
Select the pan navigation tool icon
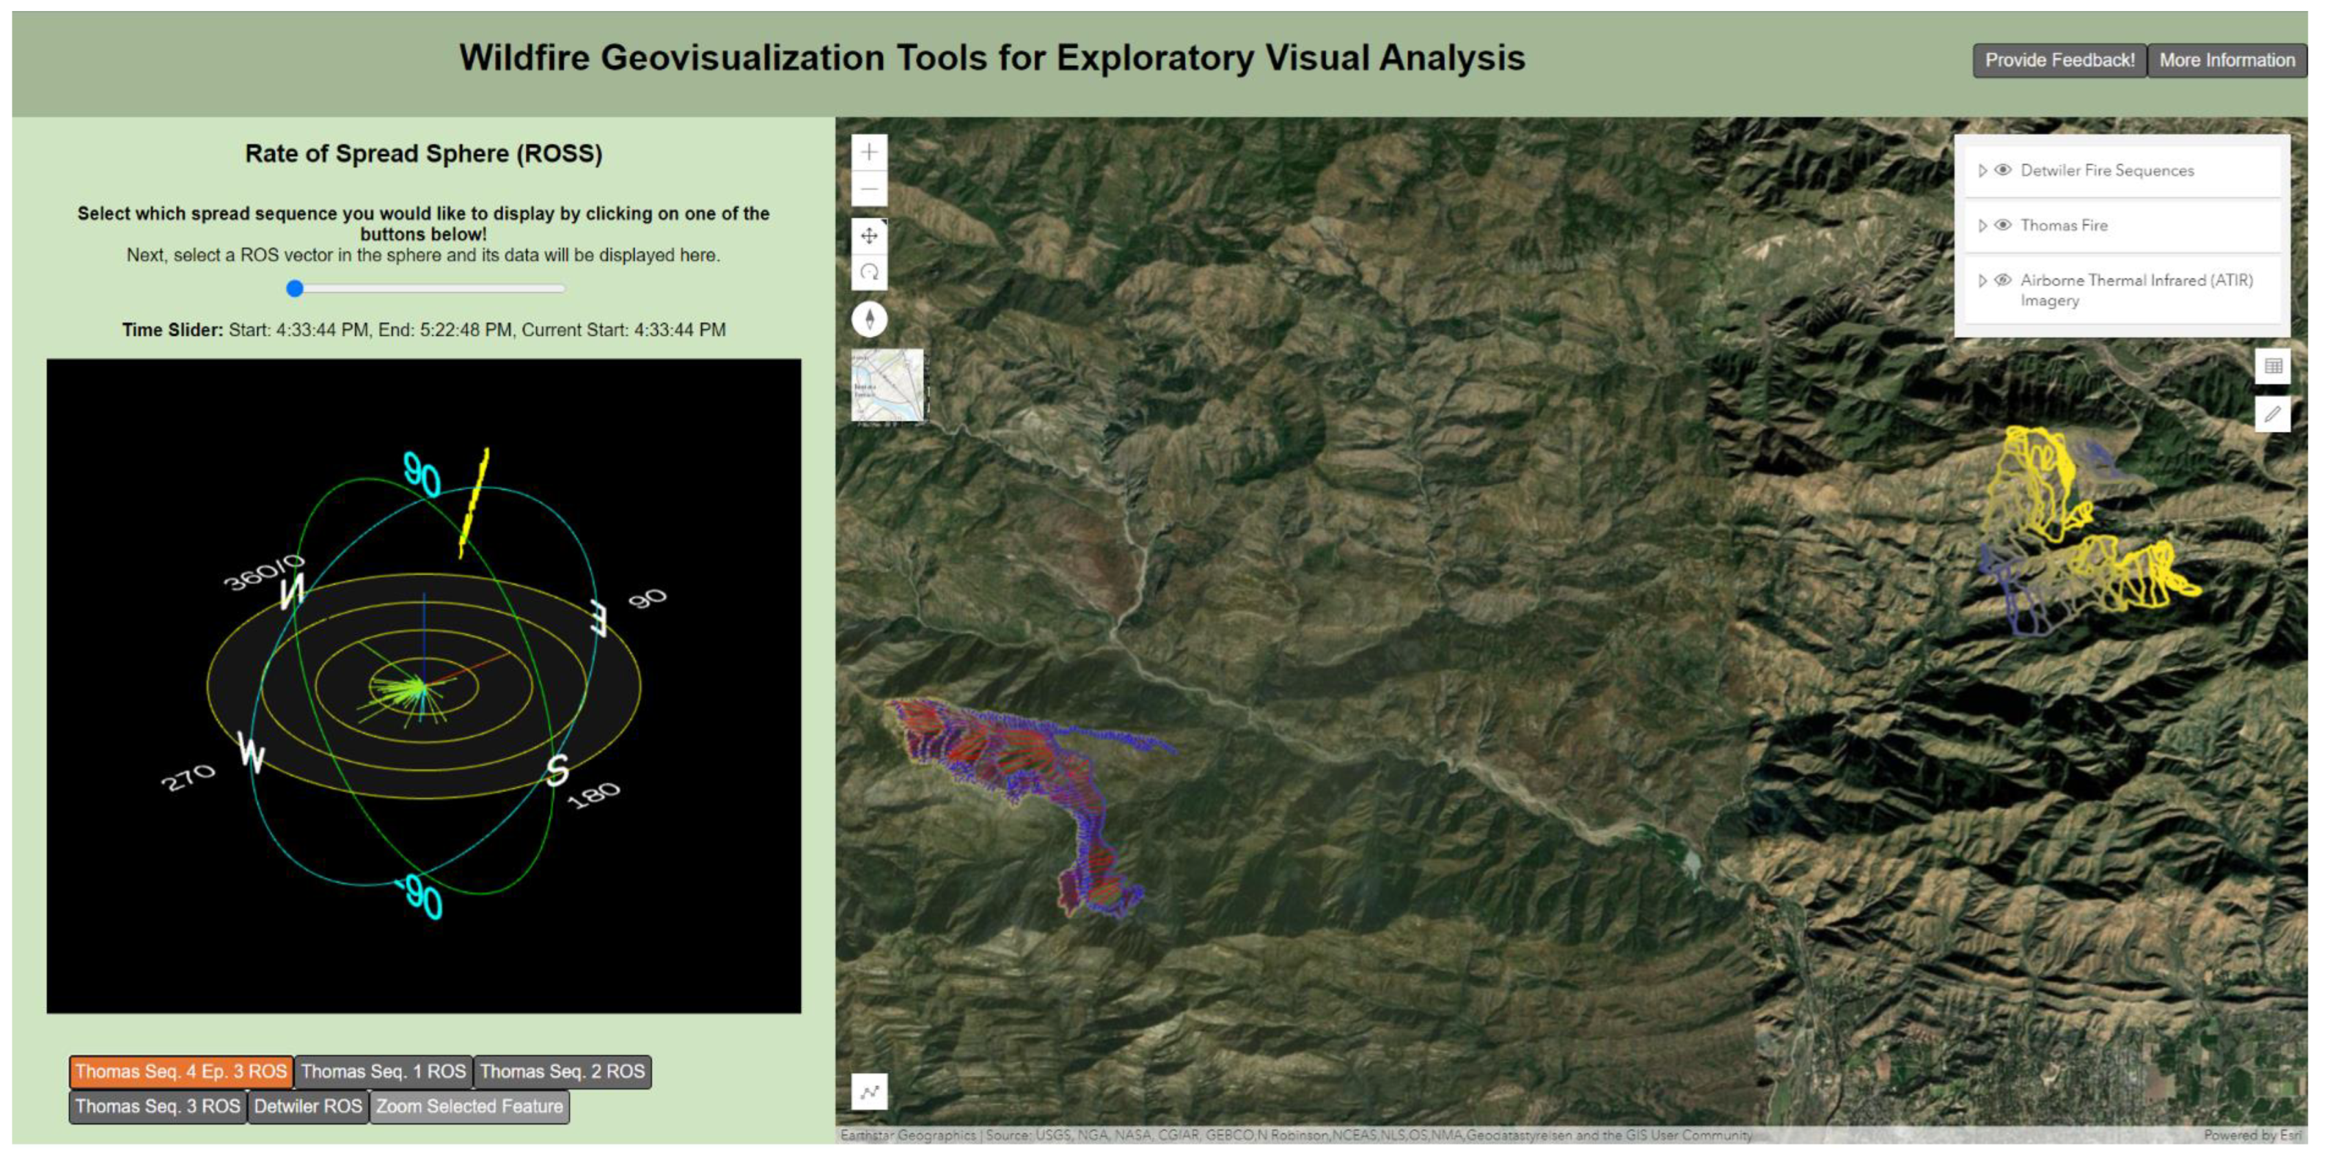pos(869,236)
